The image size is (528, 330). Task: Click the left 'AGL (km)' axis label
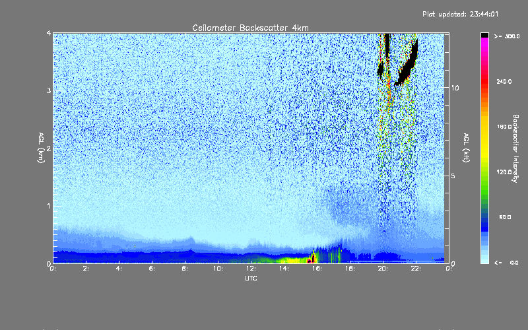coord(41,148)
